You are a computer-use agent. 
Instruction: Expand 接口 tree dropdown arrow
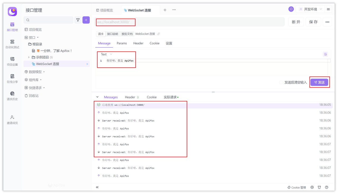pyautogui.click(x=38, y=38)
